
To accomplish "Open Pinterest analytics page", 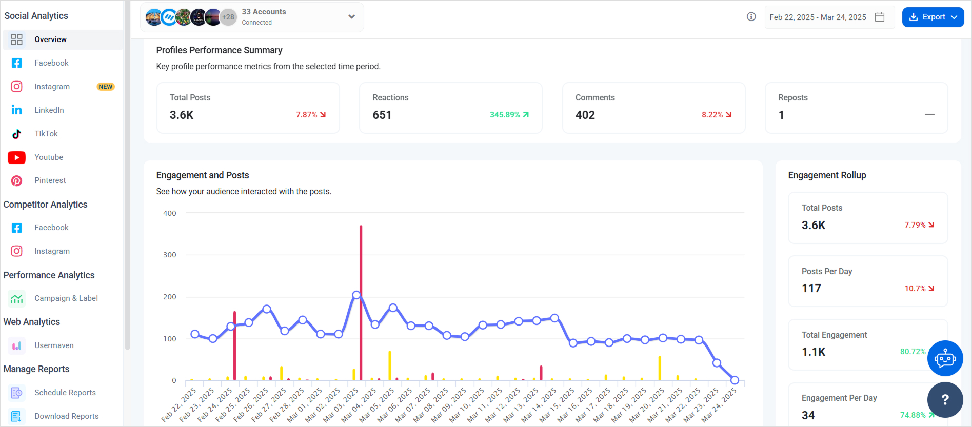I will 50,180.
